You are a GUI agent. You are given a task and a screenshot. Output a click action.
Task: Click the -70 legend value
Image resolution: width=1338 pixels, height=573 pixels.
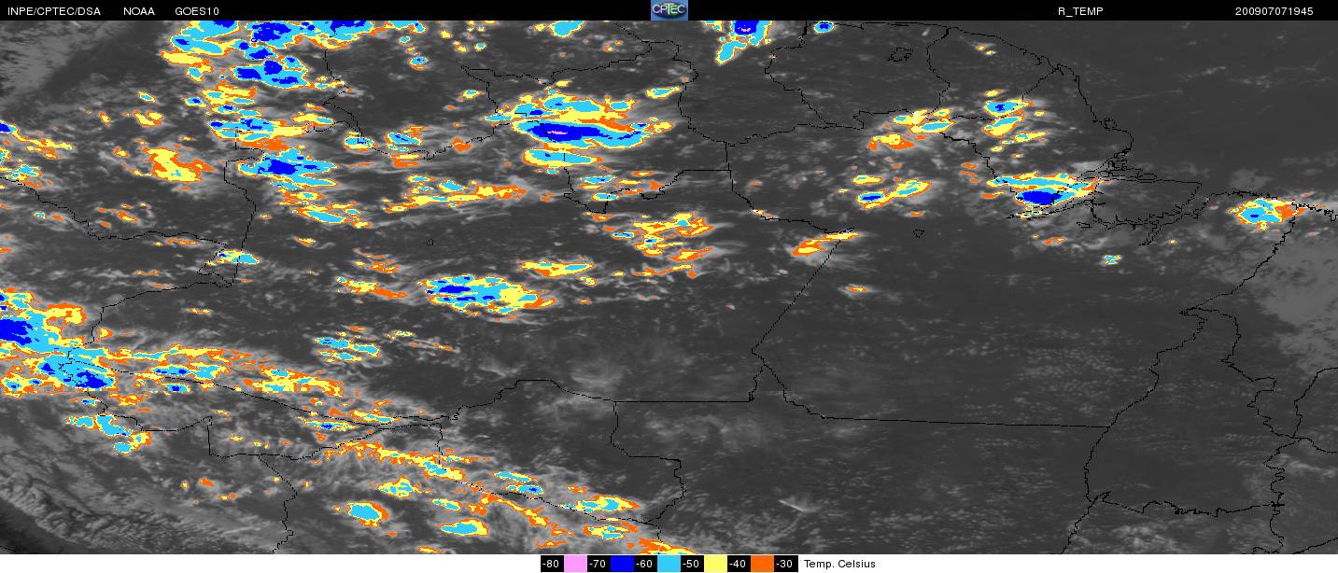click(598, 564)
